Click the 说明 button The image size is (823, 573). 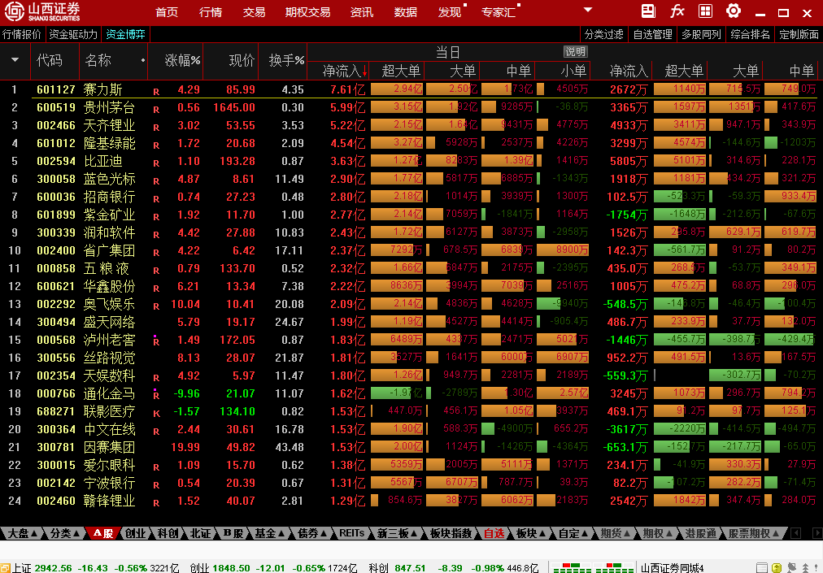pyautogui.click(x=575, y=52)
